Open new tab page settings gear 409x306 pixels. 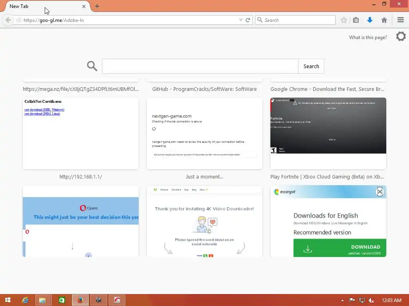[401, 36]
